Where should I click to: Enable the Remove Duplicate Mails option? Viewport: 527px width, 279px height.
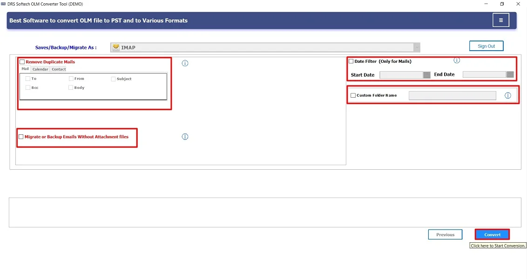(21, 61)
